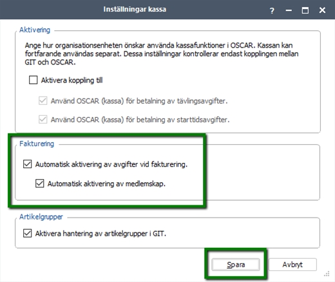Select the Artikelgrupper group heading
This screenshot has width=335, height=282.
(x=41, y=217)
